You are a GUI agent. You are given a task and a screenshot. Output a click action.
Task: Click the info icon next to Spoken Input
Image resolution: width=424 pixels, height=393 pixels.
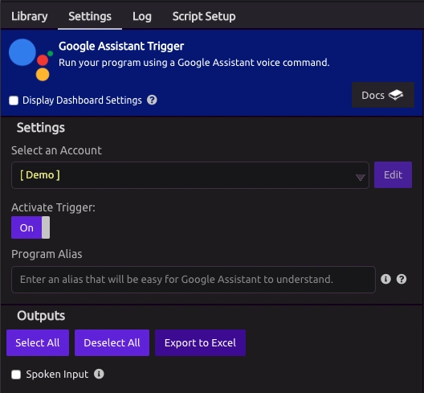tap(99, 374)
